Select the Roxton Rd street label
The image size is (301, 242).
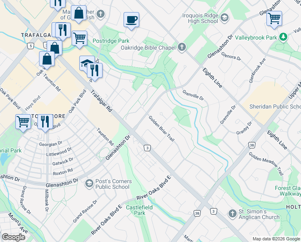pyautogui.click(x=63, y=171)
